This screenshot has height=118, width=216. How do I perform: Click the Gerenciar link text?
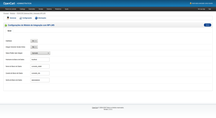13,18
